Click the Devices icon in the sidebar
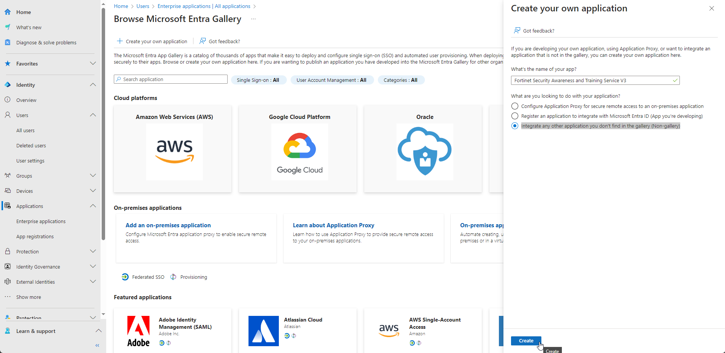 (x=8, y=191)
